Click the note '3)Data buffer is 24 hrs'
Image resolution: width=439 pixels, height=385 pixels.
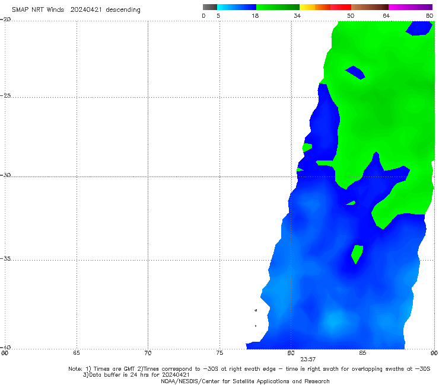click(136, 375)
